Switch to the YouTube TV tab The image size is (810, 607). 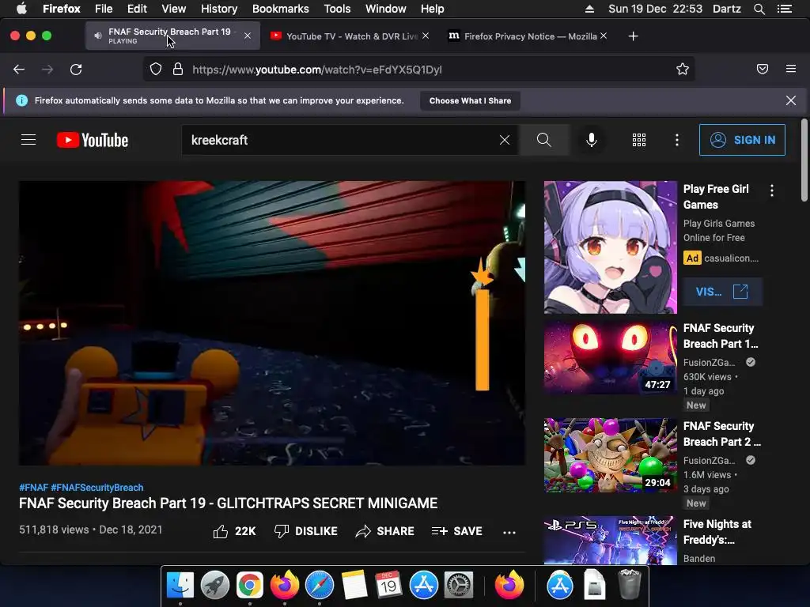click(x=346, y=36)
